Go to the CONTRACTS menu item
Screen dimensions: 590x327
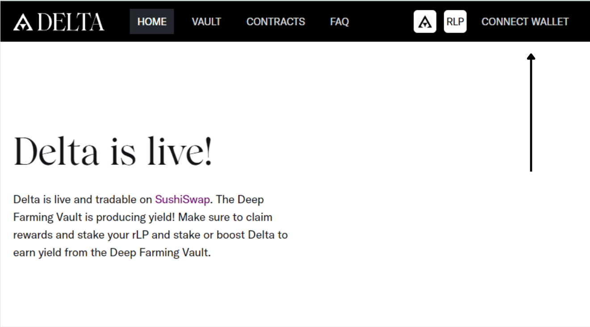coord(276,21)
